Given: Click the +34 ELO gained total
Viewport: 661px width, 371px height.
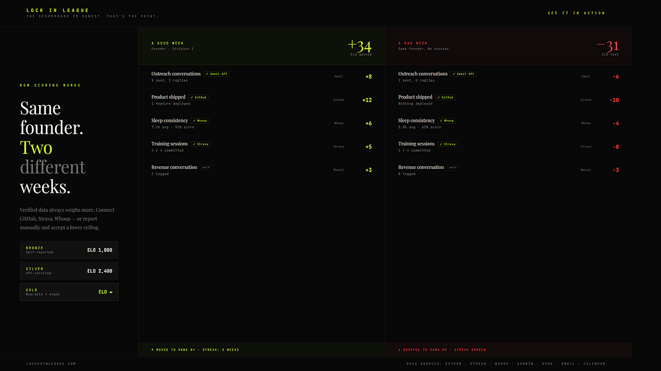Looking at the screenshot, I should (x=359, y=45).
